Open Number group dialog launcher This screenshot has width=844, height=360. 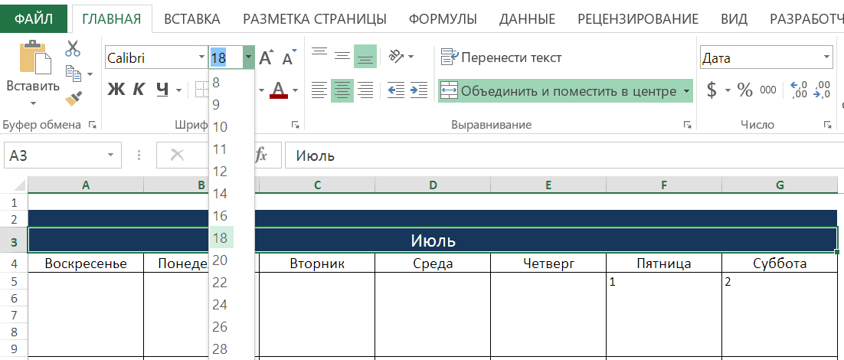[827, 125]
